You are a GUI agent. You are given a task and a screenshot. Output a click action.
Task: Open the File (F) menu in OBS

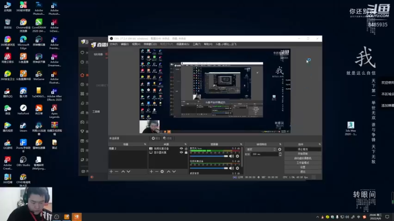tap(114, 44)
